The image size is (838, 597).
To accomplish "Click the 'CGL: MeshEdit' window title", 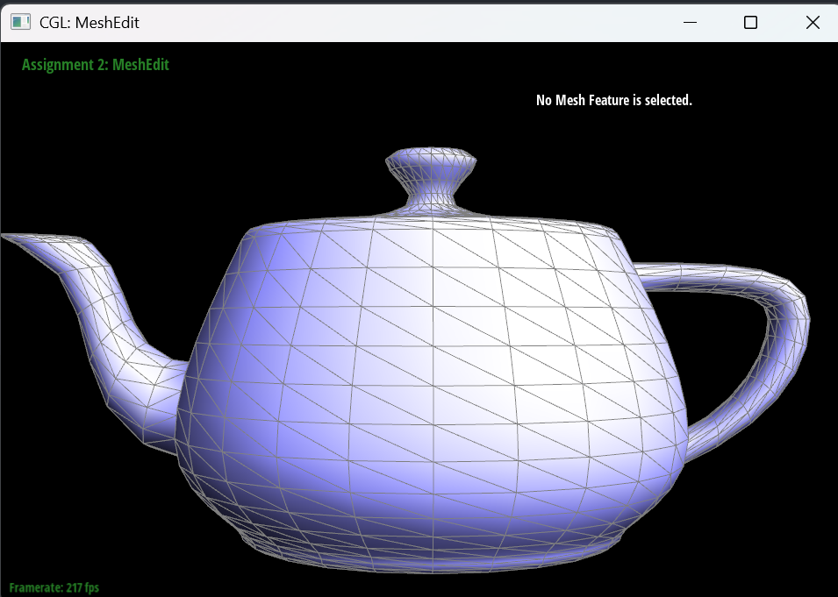I will [90, 23].
